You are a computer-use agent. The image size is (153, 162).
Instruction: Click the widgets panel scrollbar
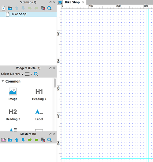pos(55,83)
